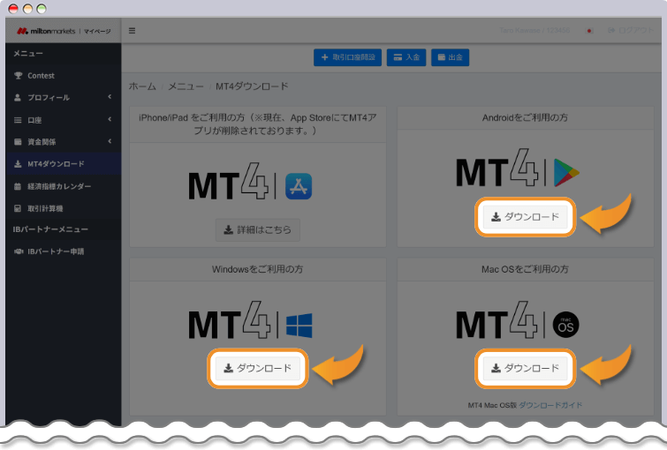Click the mac OS round logo icon
This screenshot has width=667, height=450.
coord(565,325)
